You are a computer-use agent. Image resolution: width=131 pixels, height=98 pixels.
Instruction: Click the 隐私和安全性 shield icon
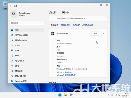tap(12, 76)
